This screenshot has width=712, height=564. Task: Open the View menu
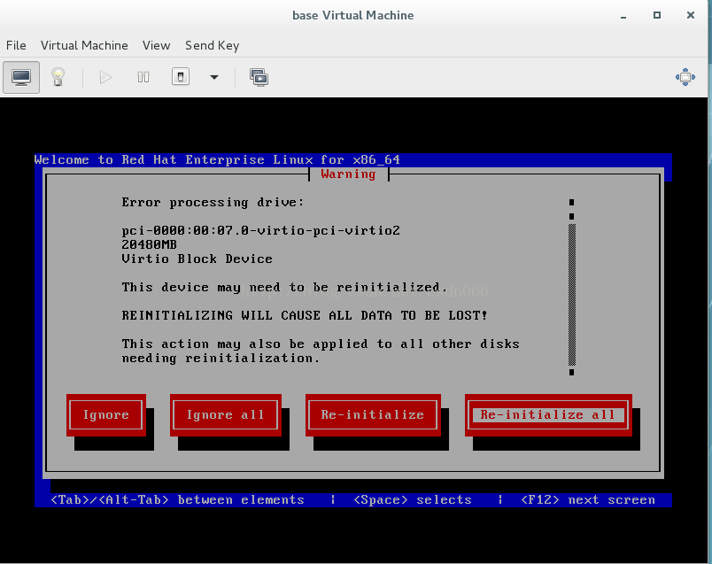click(x=156, y=45)
